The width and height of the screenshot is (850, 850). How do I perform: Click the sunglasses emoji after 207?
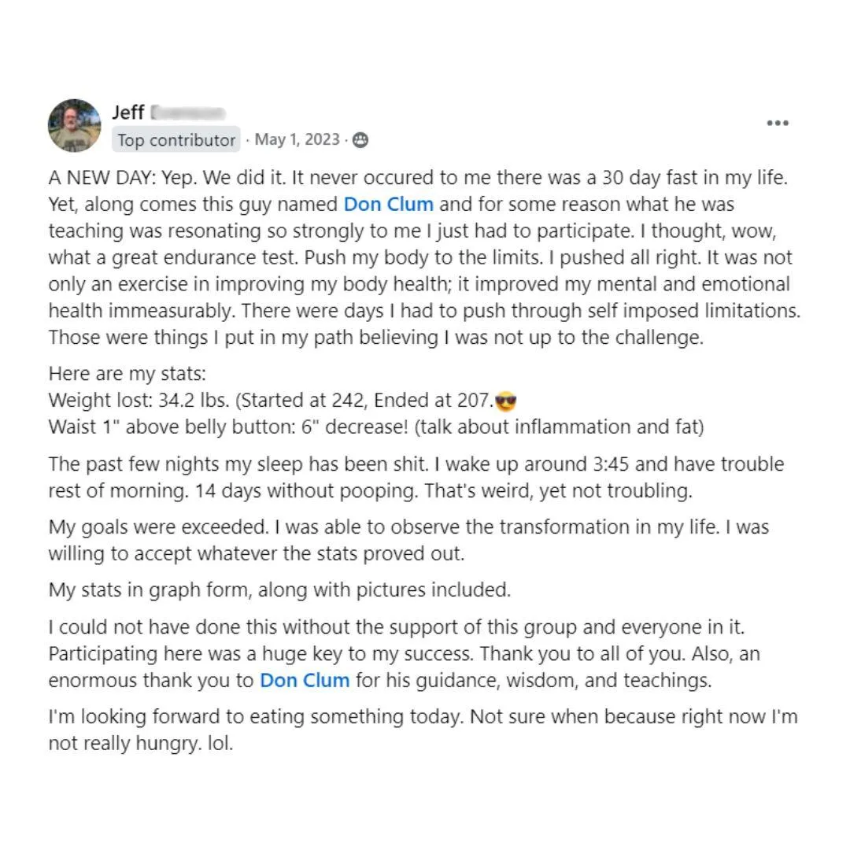pyautogui.click(x=506, y=401)
